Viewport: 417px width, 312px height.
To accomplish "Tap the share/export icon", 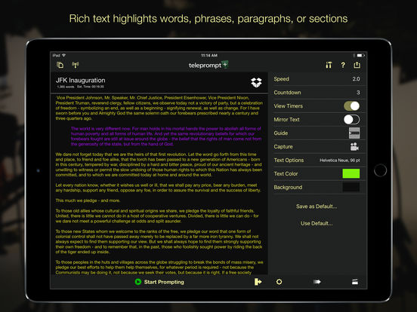I will point(357,65).
